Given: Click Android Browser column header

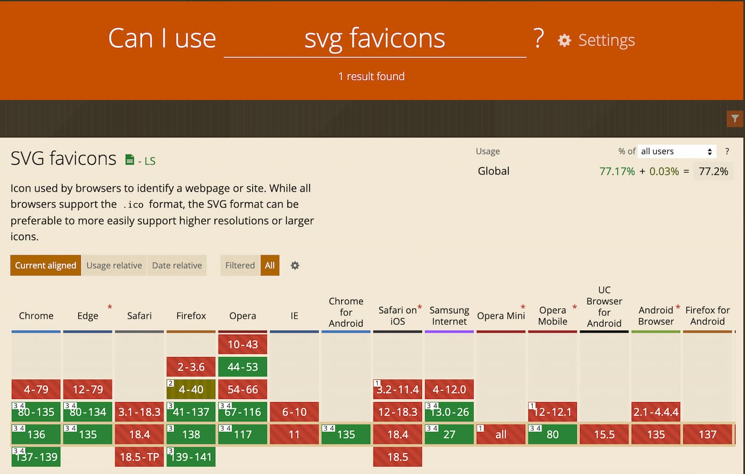Looking at the screenshot, I should click(656, 316).
